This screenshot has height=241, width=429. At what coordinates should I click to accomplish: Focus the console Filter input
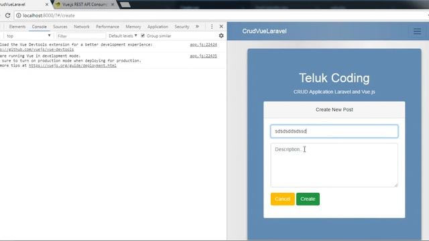tap(81, 35)
